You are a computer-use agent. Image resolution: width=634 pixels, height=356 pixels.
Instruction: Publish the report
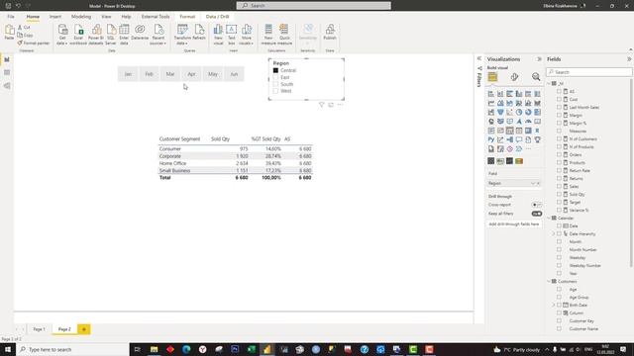[x=330, y=33]
